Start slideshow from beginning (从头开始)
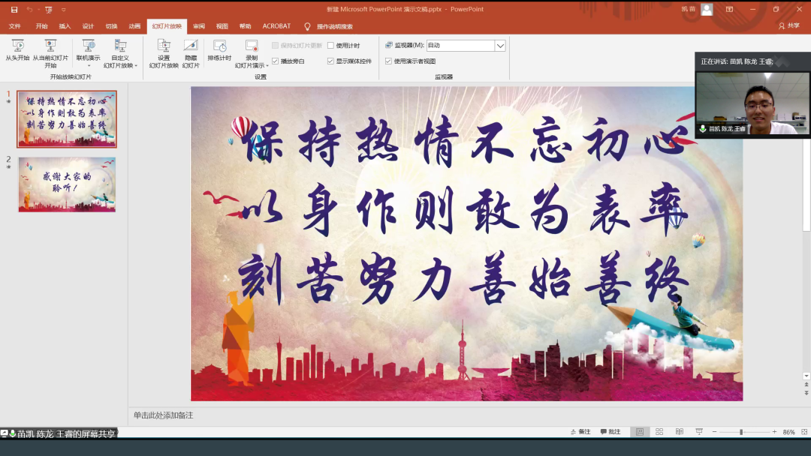This screenshot has height=456, width=811. click(x=17, y=49)
